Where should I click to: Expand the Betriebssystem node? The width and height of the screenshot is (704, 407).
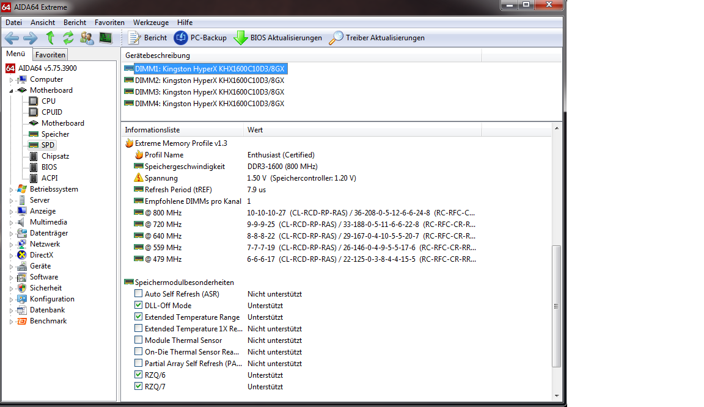pyautogui.click(x=11, y=190)
